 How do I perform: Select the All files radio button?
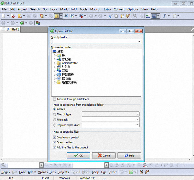point(55,109)
